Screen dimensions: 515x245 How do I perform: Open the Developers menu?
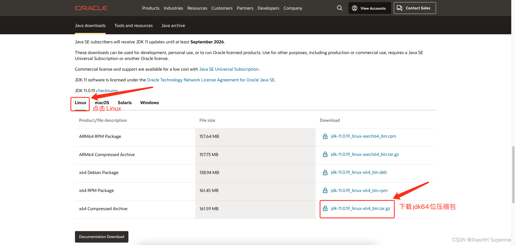point(268,8)
